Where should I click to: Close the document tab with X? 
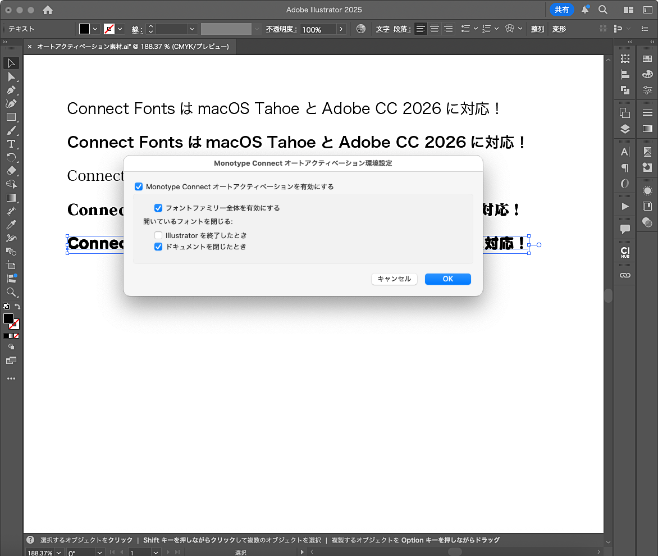pyautogui.click(x=30, y=47)
